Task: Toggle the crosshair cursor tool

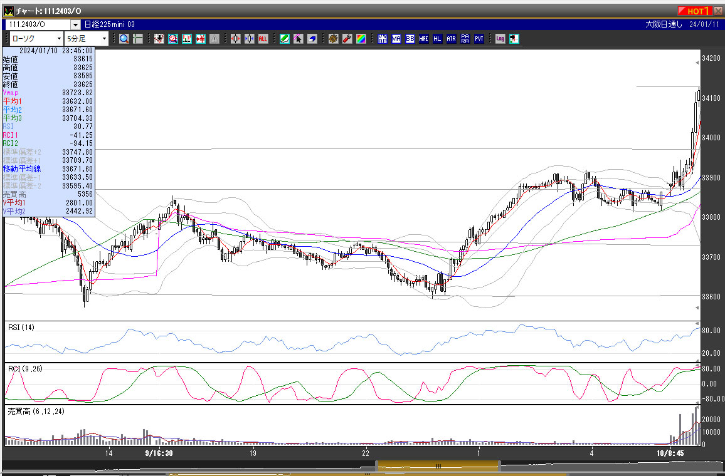Action: point(137,39)
